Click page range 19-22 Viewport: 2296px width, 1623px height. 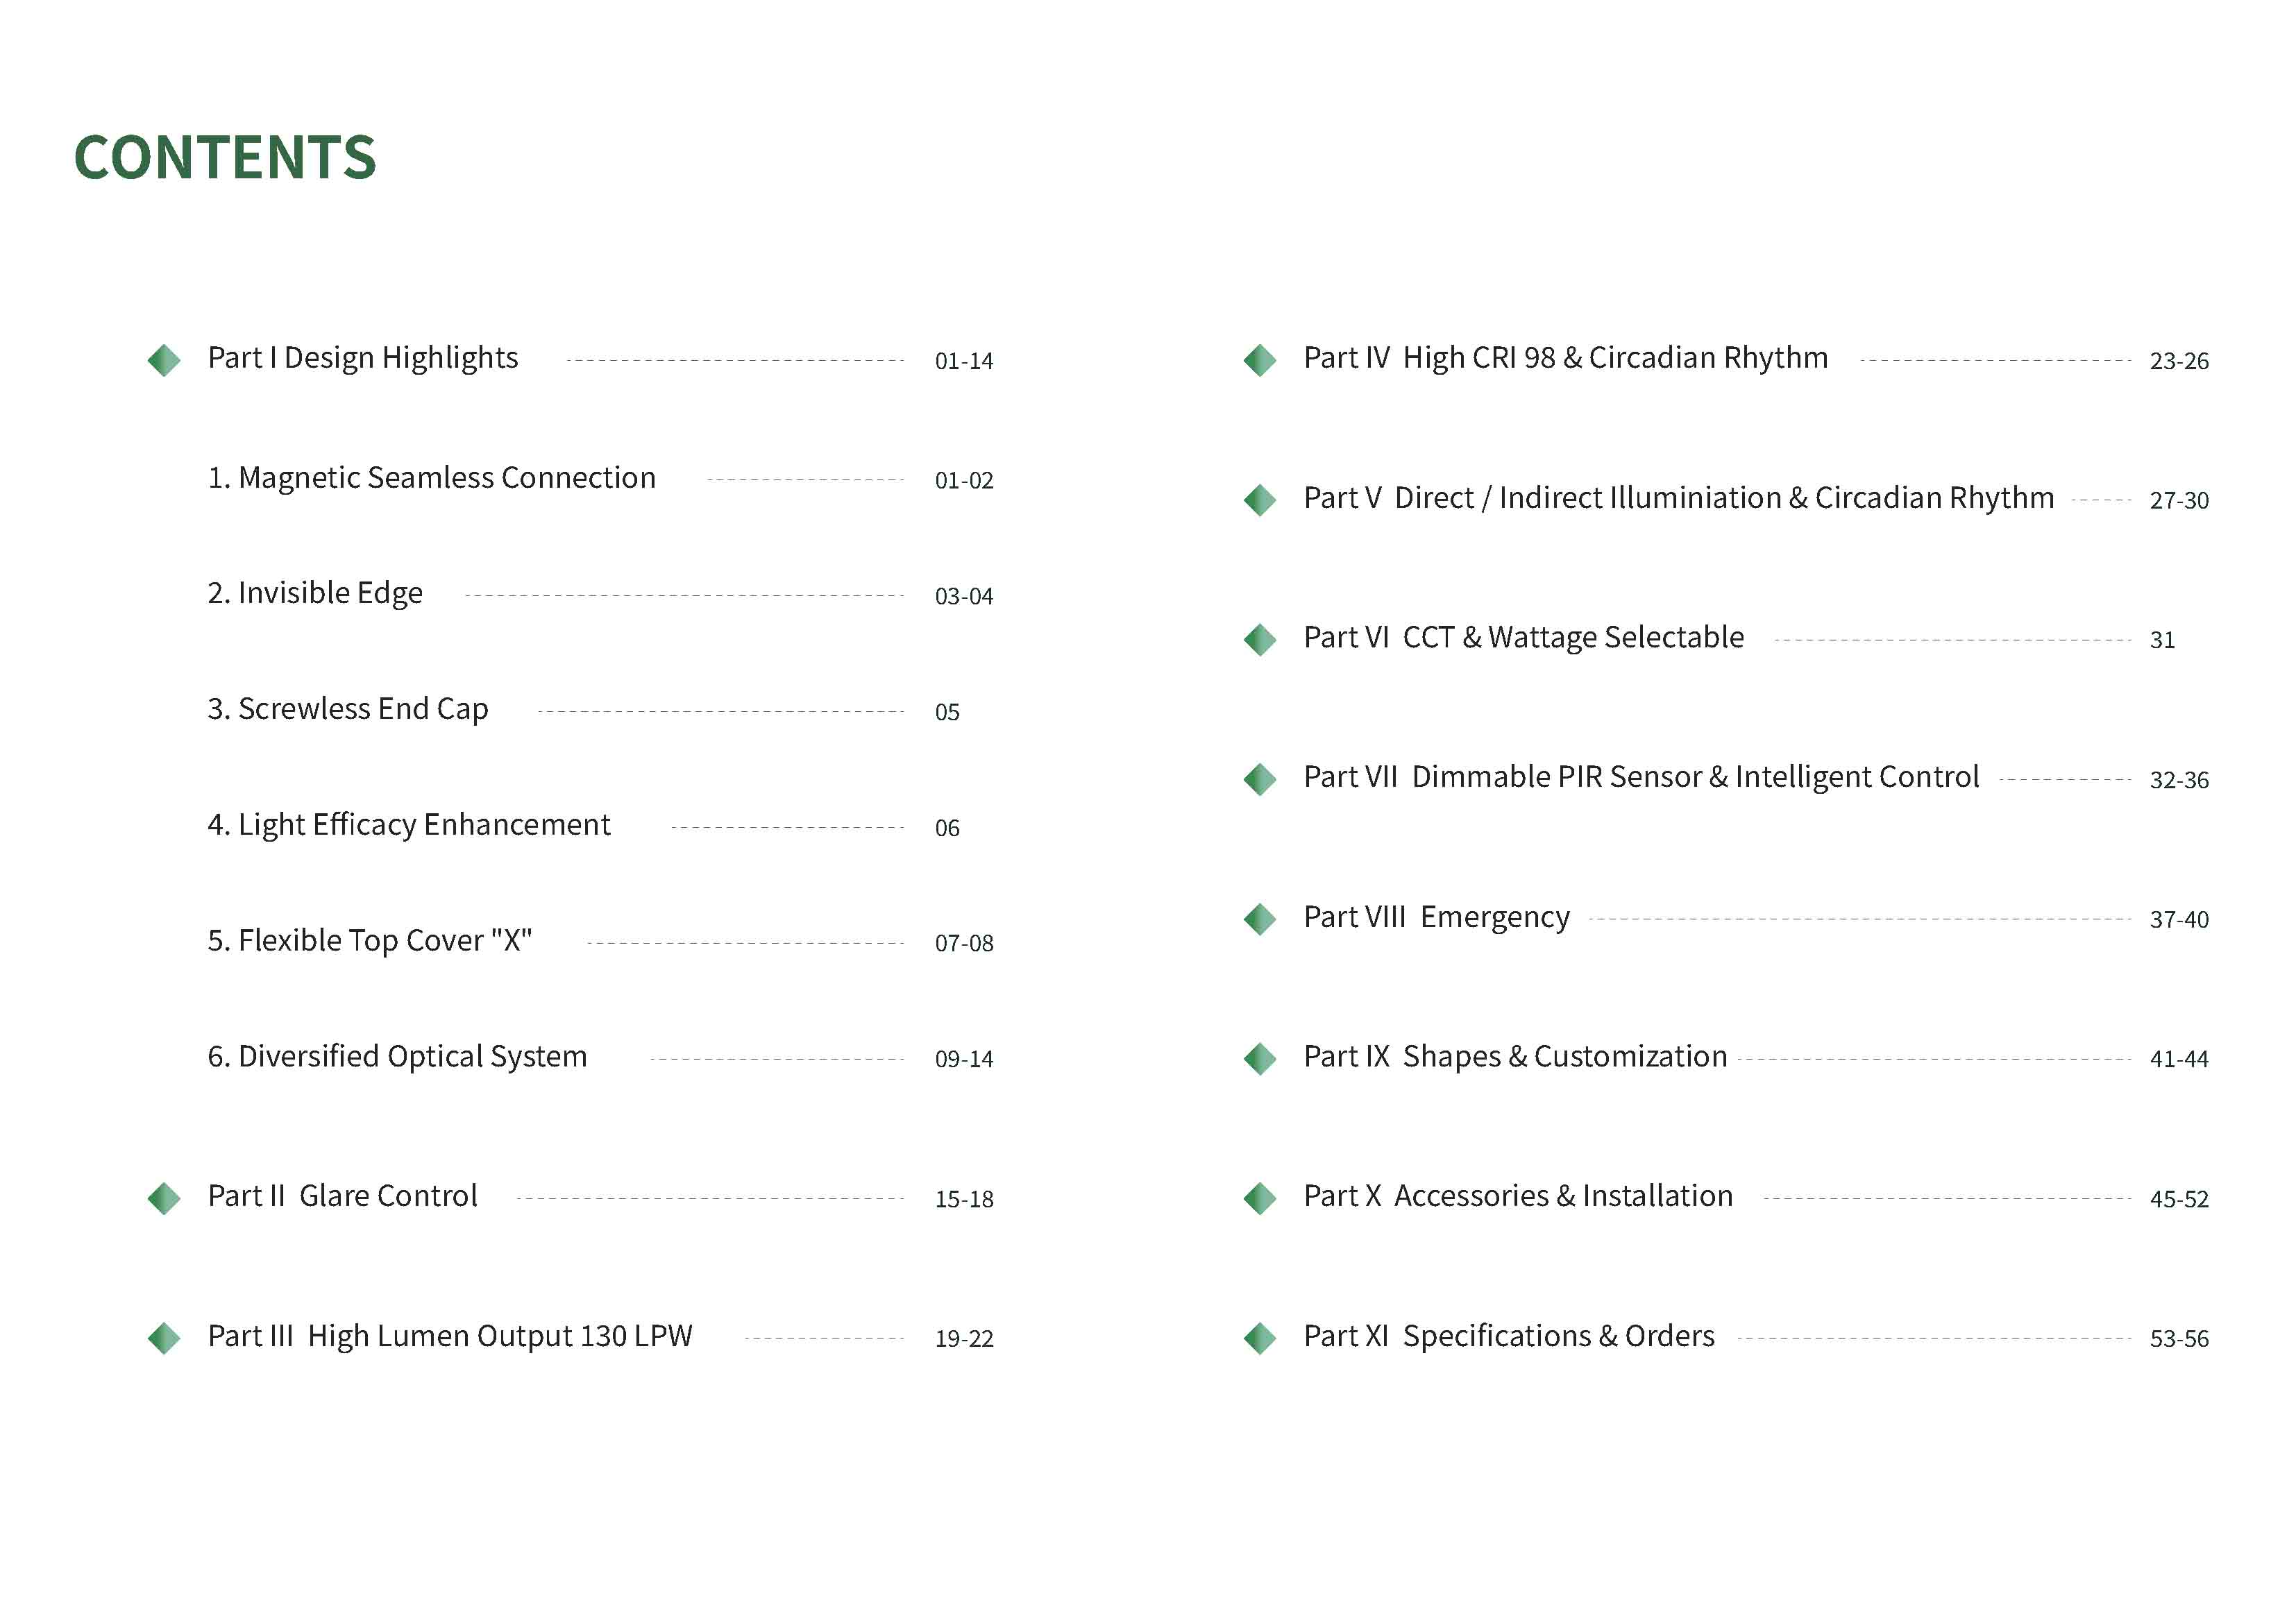coord(964,1339)
